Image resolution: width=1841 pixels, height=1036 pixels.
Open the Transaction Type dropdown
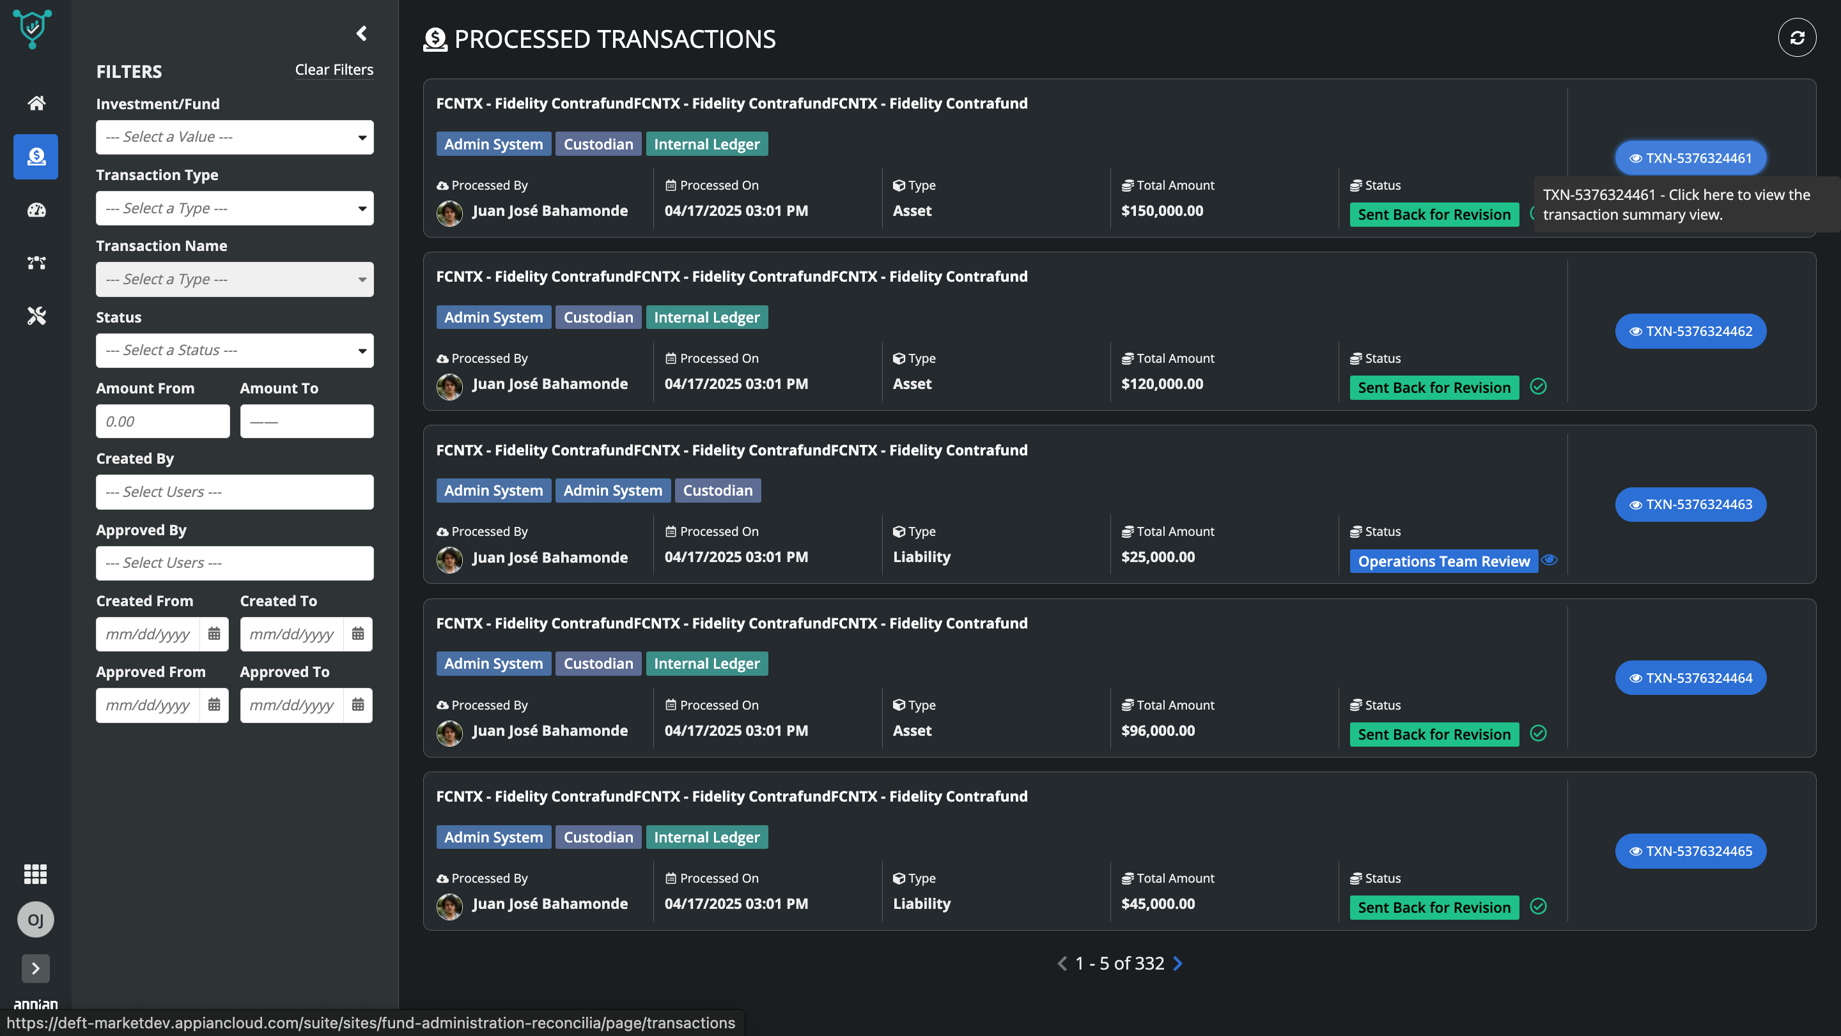[235, 208]
